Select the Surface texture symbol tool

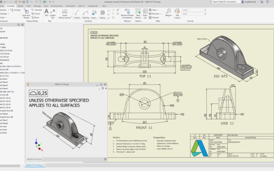pyautogui.click(x=77, y=14)
